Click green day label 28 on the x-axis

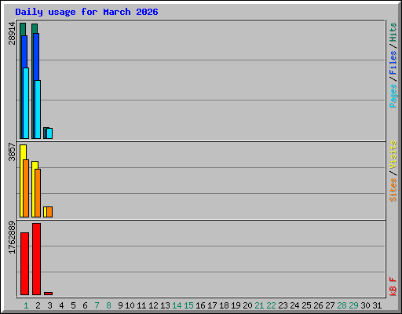[342, 305]
